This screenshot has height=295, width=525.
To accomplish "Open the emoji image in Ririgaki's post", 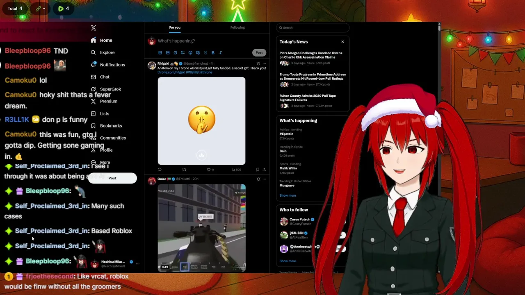I will tap(201, 121).
